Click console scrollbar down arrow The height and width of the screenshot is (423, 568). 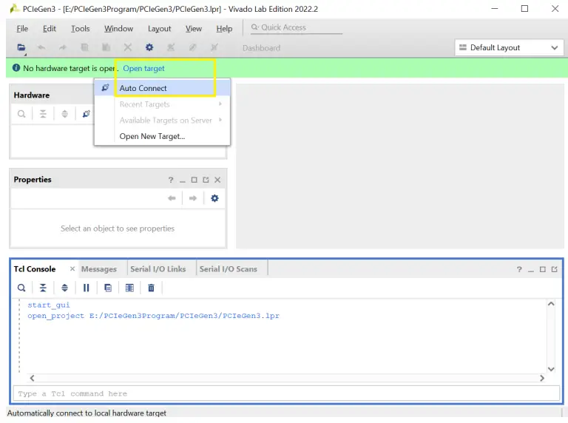pos(551,369)
